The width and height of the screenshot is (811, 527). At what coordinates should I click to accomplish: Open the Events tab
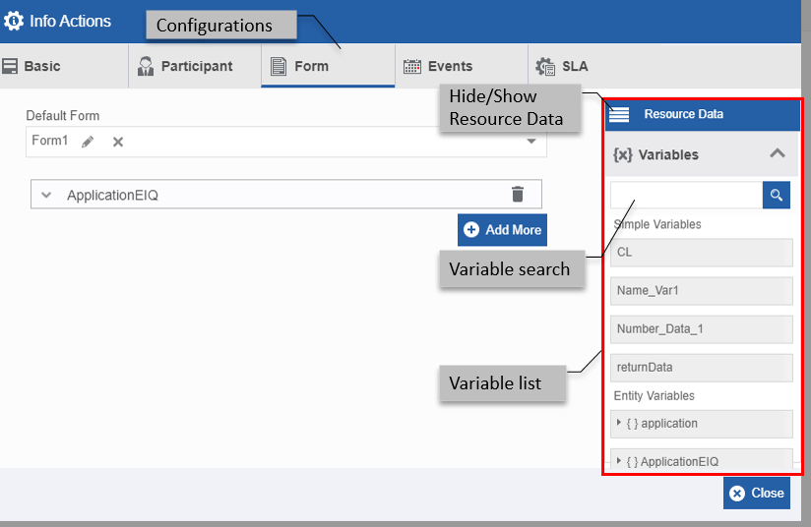click(462, 66)
